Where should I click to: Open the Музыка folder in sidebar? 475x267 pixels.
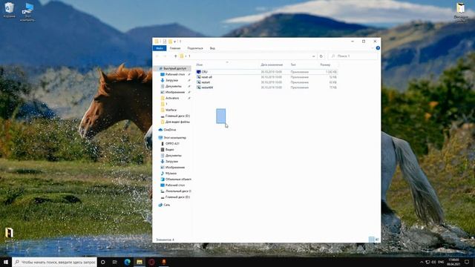pyautogui.click(x=171, y=173)
